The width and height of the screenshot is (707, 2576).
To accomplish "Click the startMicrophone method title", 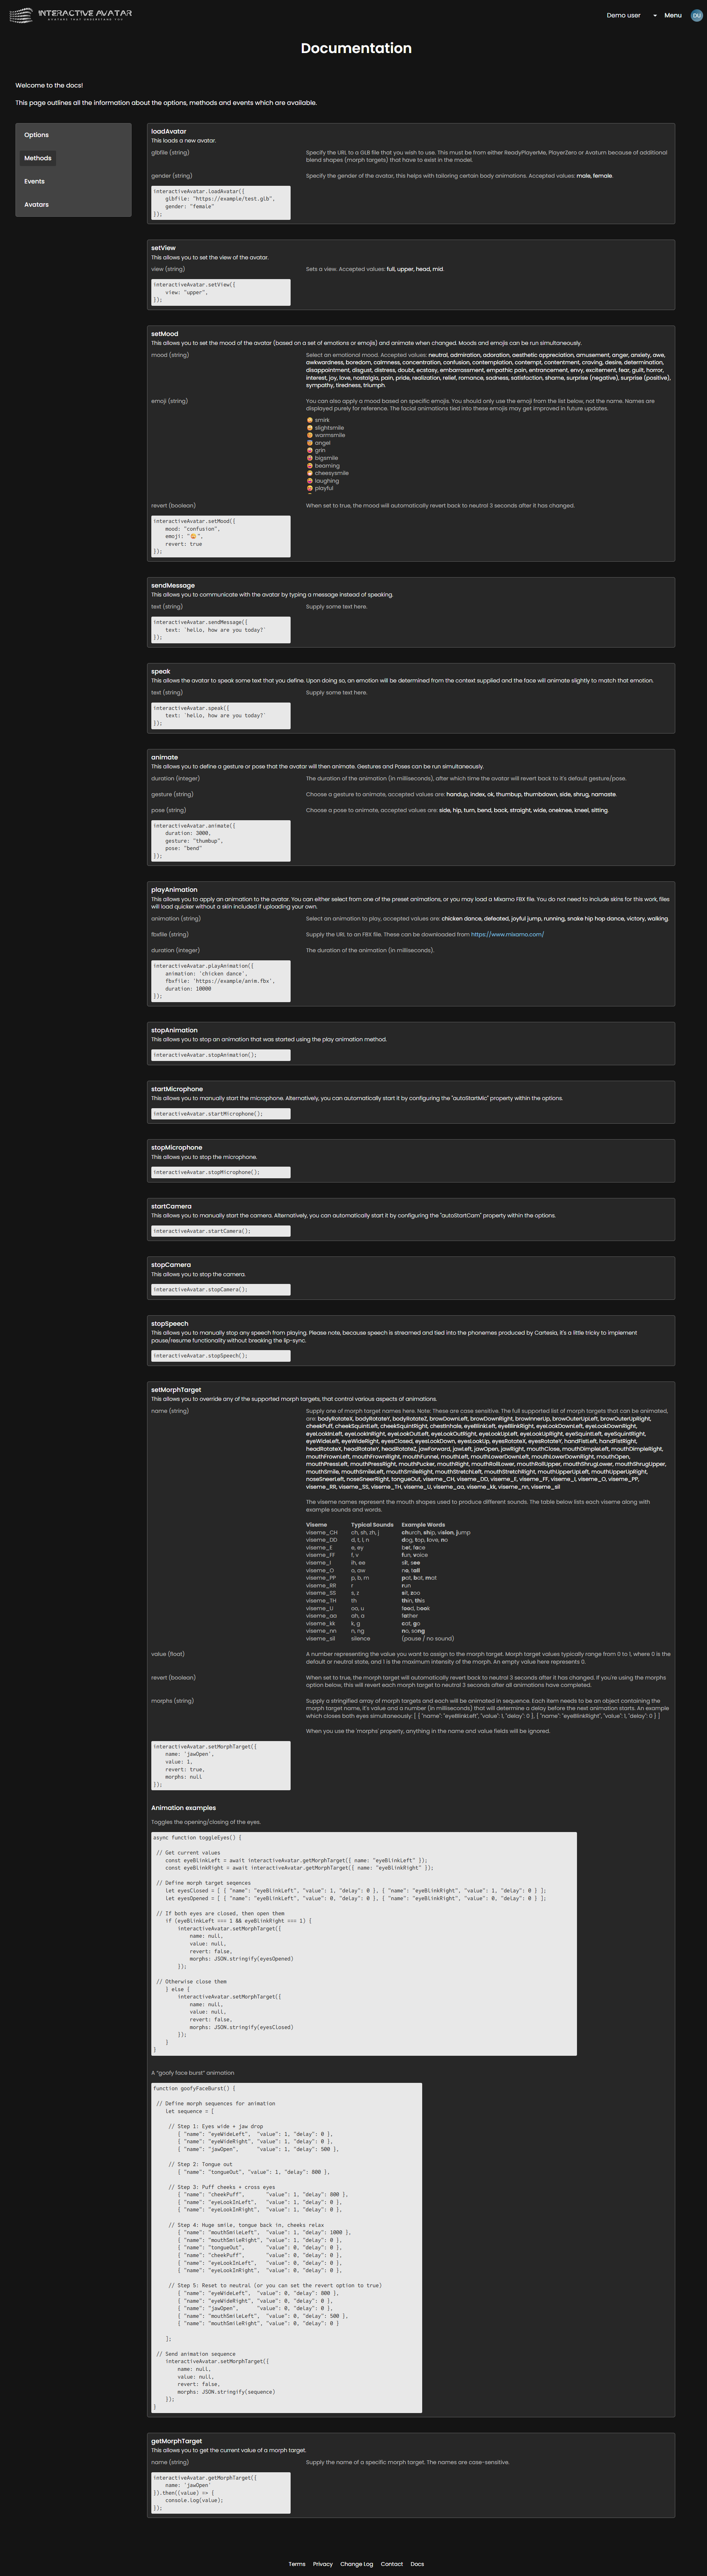I will (x=177, y=1088).
